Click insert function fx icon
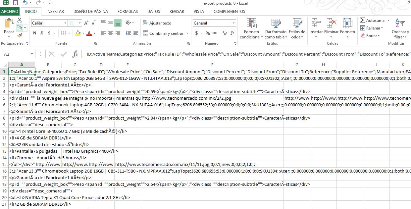411x209 pixels. point(76,54)
